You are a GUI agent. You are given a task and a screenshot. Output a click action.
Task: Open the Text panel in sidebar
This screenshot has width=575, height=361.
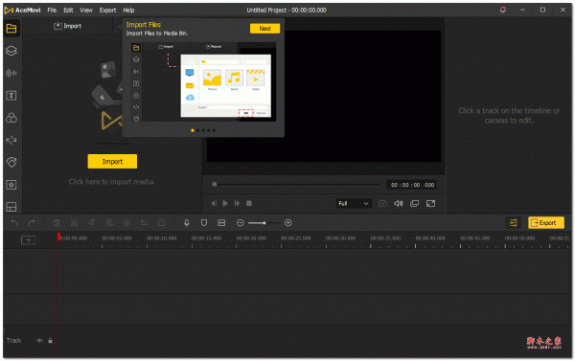(x=11, y=96)
